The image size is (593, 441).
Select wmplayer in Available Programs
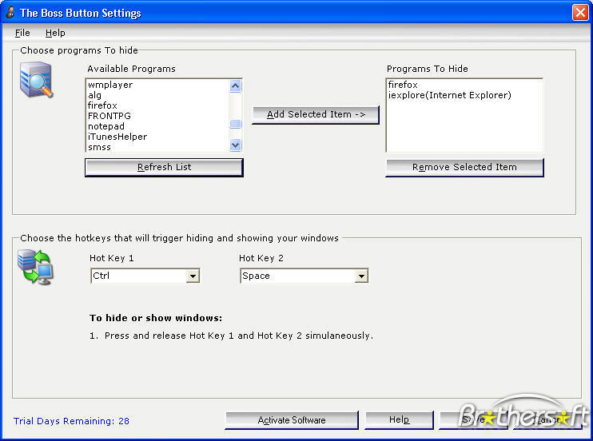coord(110,85)
